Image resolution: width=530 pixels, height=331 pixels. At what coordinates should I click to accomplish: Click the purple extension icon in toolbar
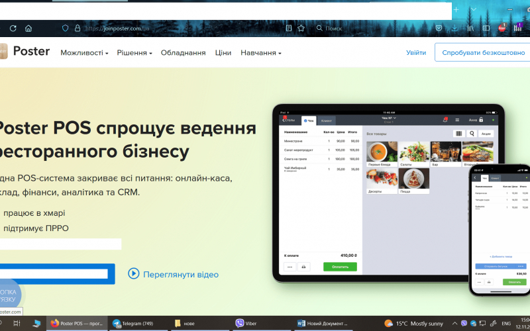click(518, 28)
